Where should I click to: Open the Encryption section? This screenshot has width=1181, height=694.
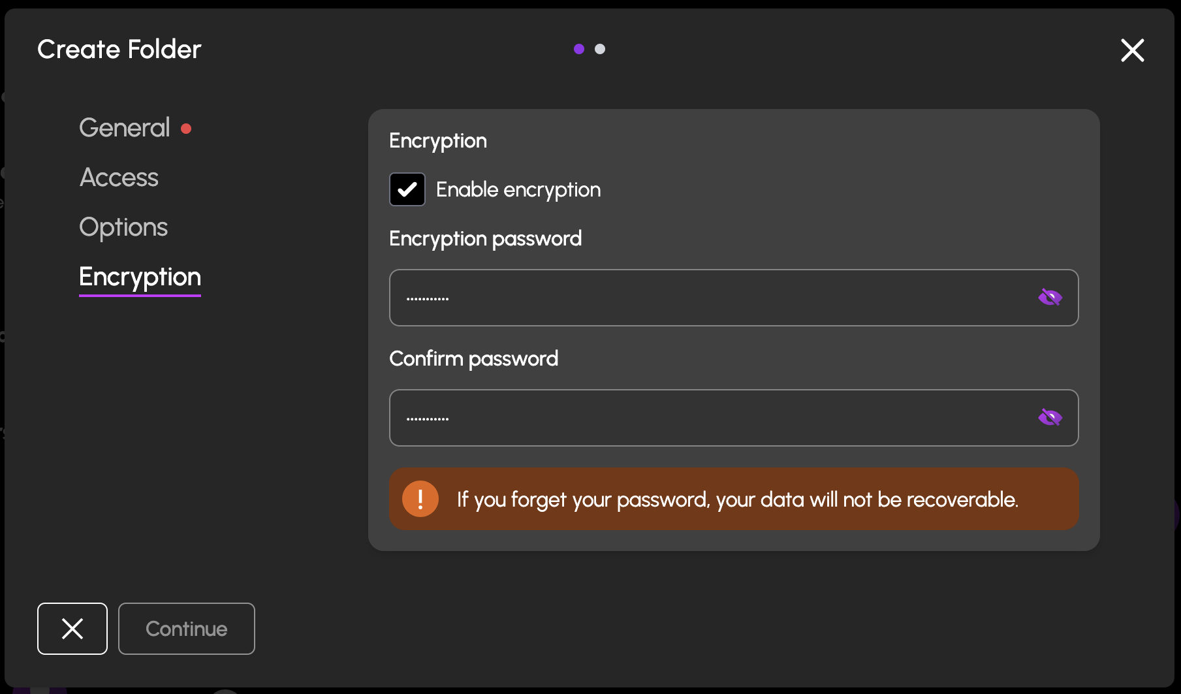click(139, 277)
